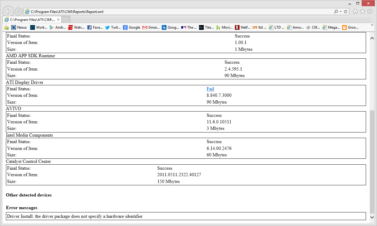Open the Clif favorite bookmark
This screenshot has height=226, width=377.
(313, 27)
